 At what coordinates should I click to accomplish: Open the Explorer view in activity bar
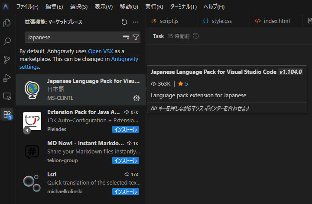point(7,23)
